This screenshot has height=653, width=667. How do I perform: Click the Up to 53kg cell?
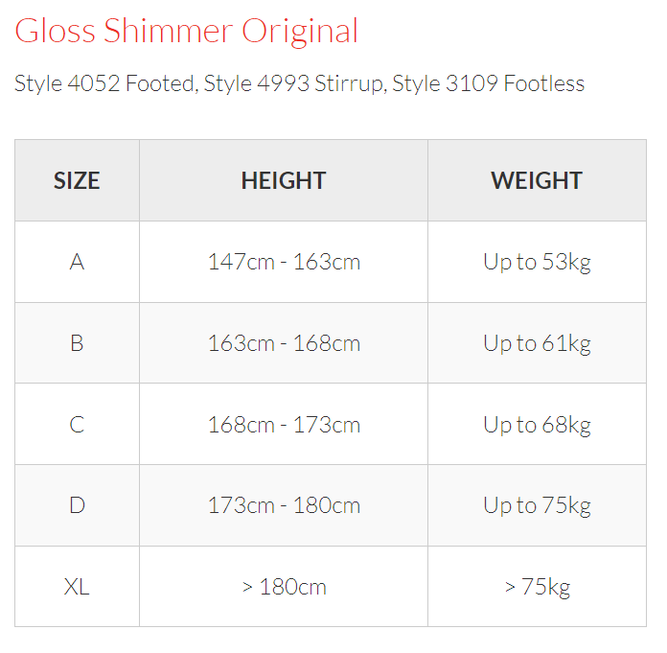click(537, 262)
